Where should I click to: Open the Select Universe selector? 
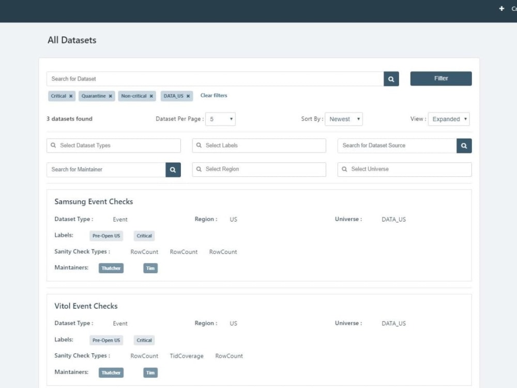click(x=405, y=169)
